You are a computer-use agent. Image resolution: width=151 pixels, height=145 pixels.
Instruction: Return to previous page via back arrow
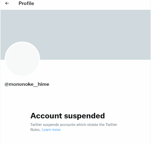[7, 3]
